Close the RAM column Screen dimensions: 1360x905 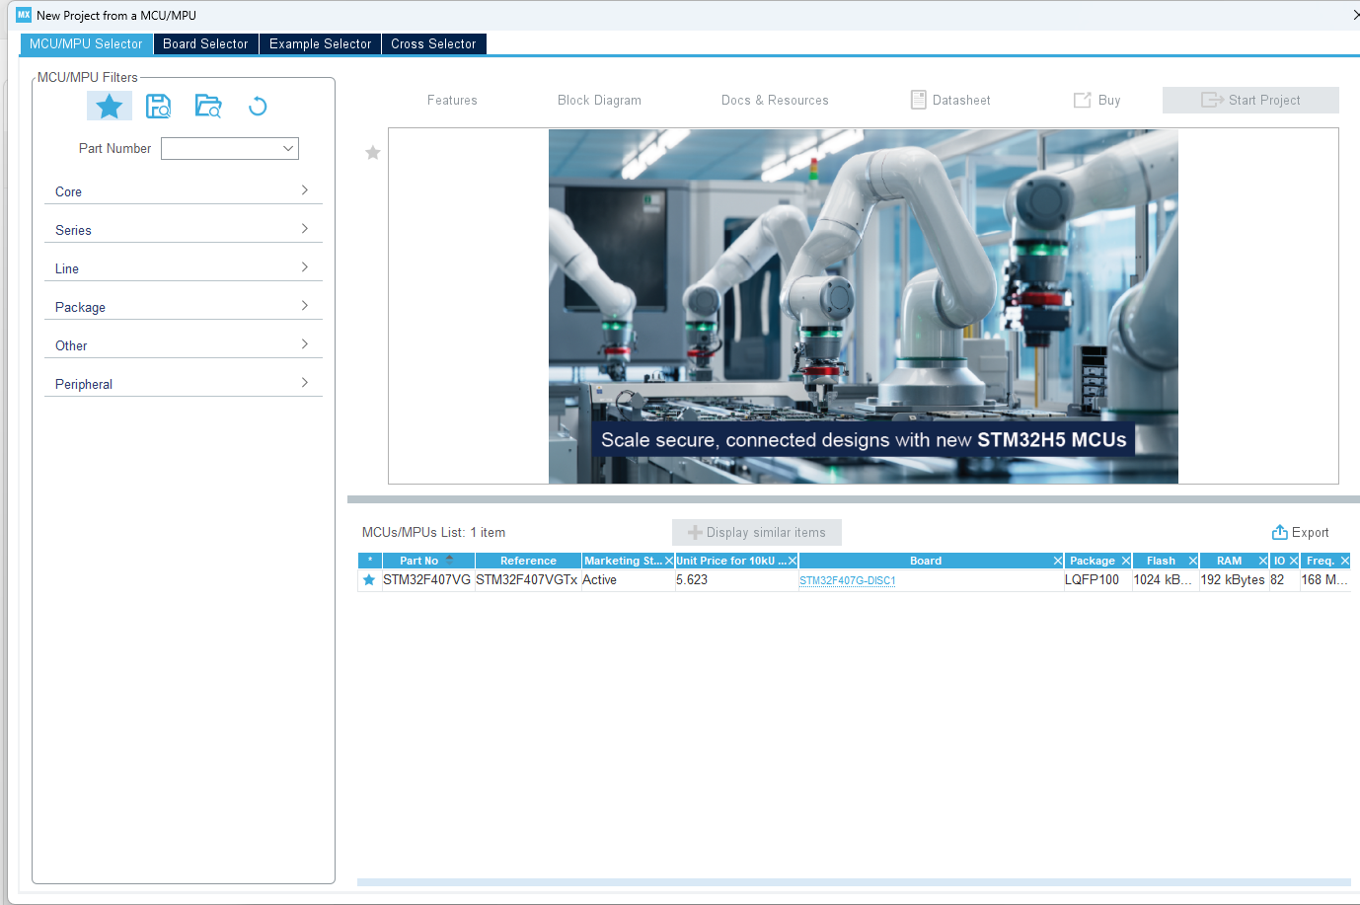click(x=1263, y=561)
